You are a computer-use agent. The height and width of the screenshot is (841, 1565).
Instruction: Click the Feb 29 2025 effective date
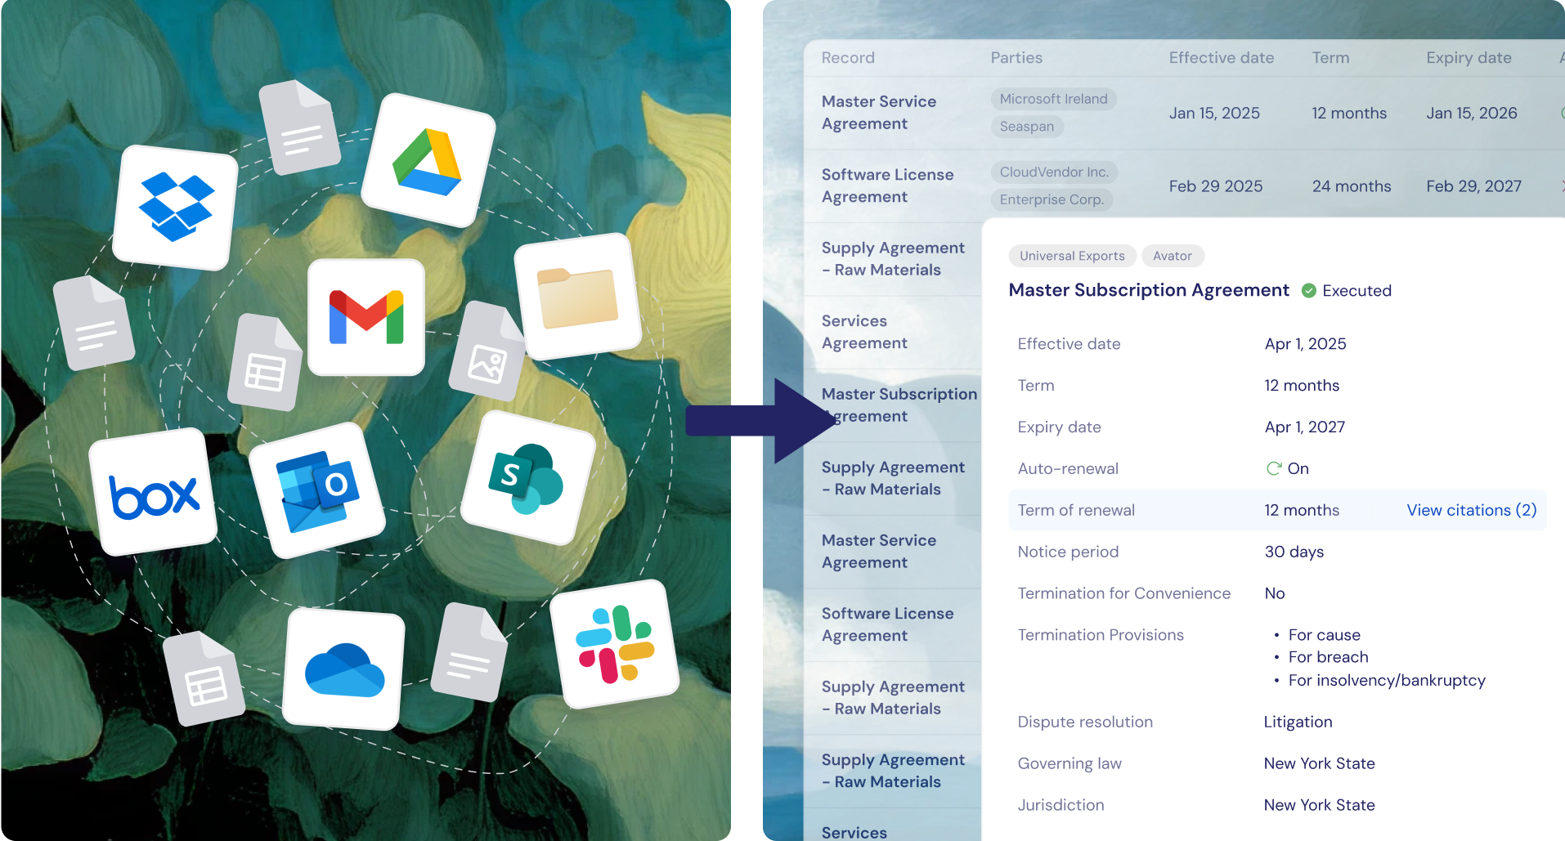[1215, 186]
